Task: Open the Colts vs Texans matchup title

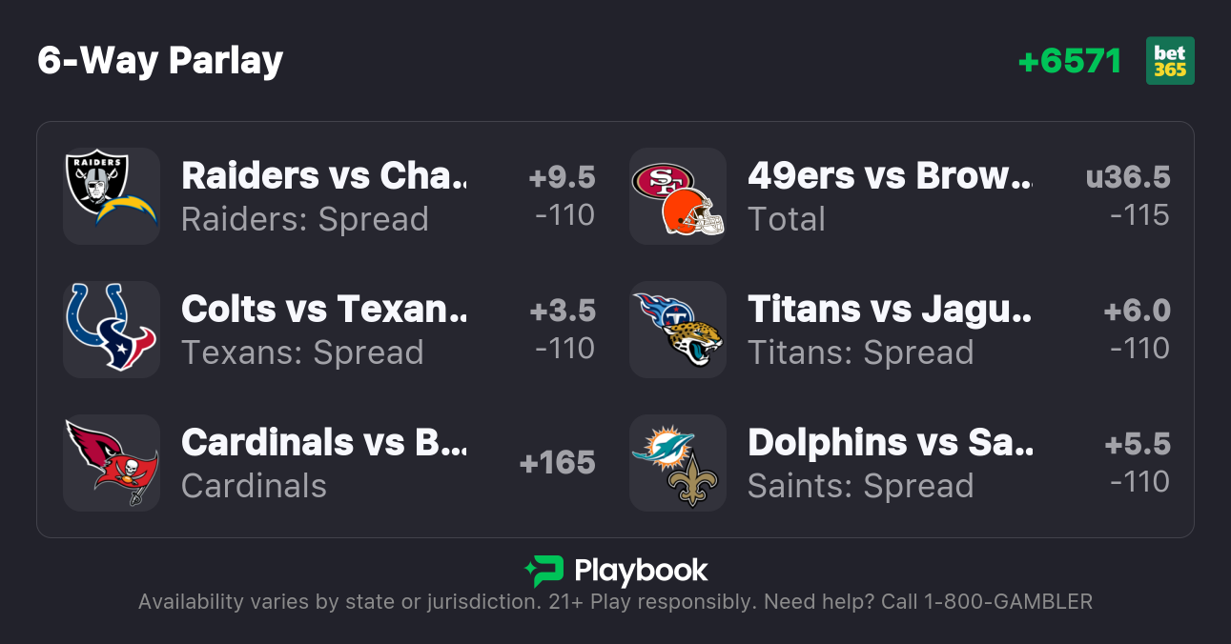Action: pos(324,310)
